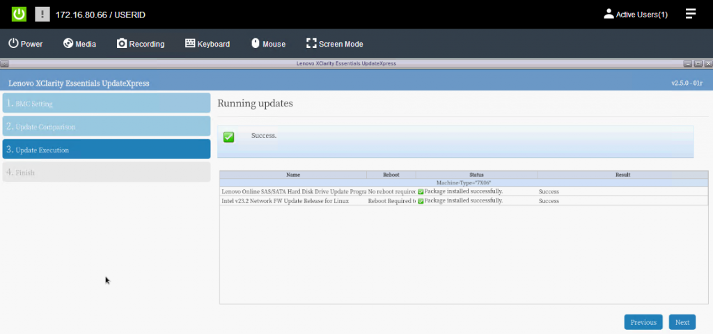Click Success result for SAS/SATA update
The width and height of the screenshot is (713, 334).
(x=549, y=192)
